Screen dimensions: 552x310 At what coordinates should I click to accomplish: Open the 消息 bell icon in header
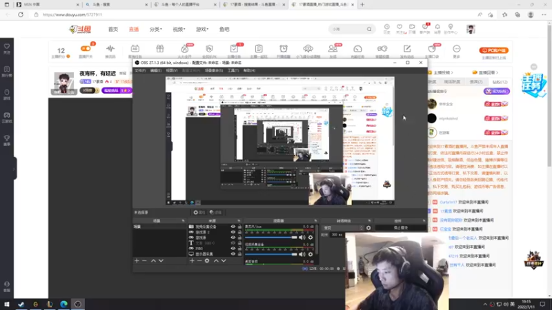[x=437, y=27]
